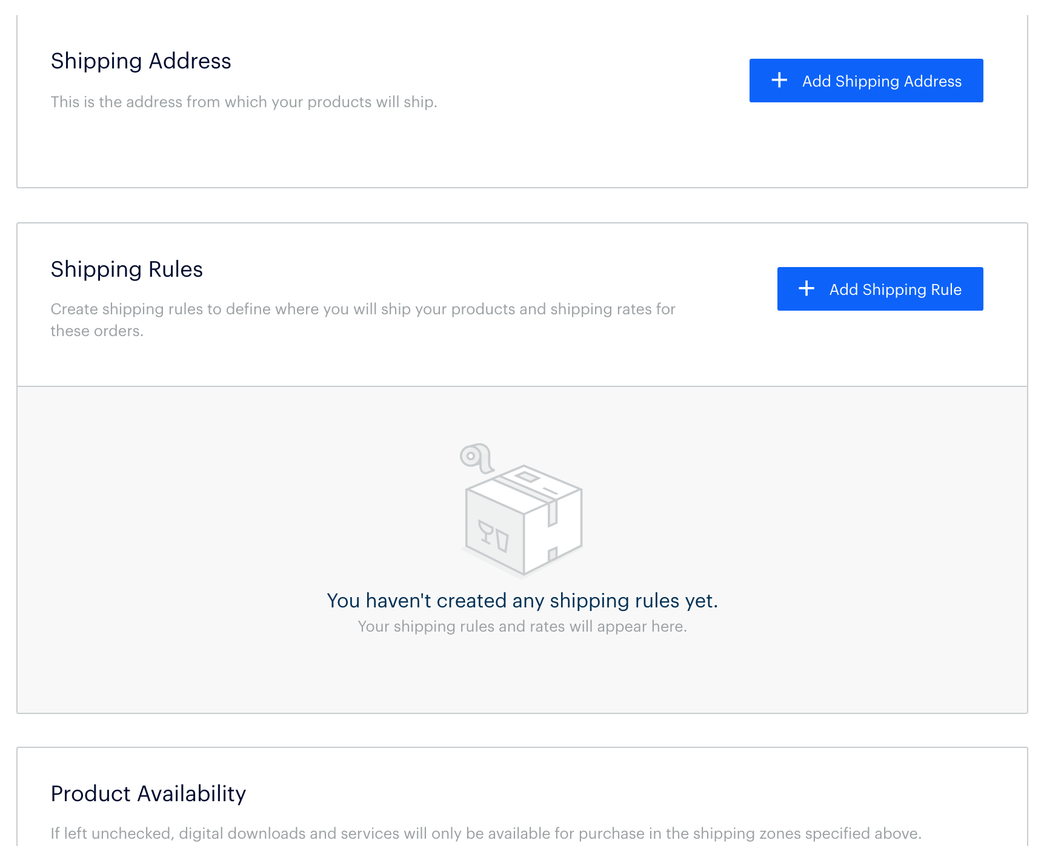Click the shipping label on top of the box
Image resolution: width=1044 pixels, height=846 pixels.
coord(527,477)
